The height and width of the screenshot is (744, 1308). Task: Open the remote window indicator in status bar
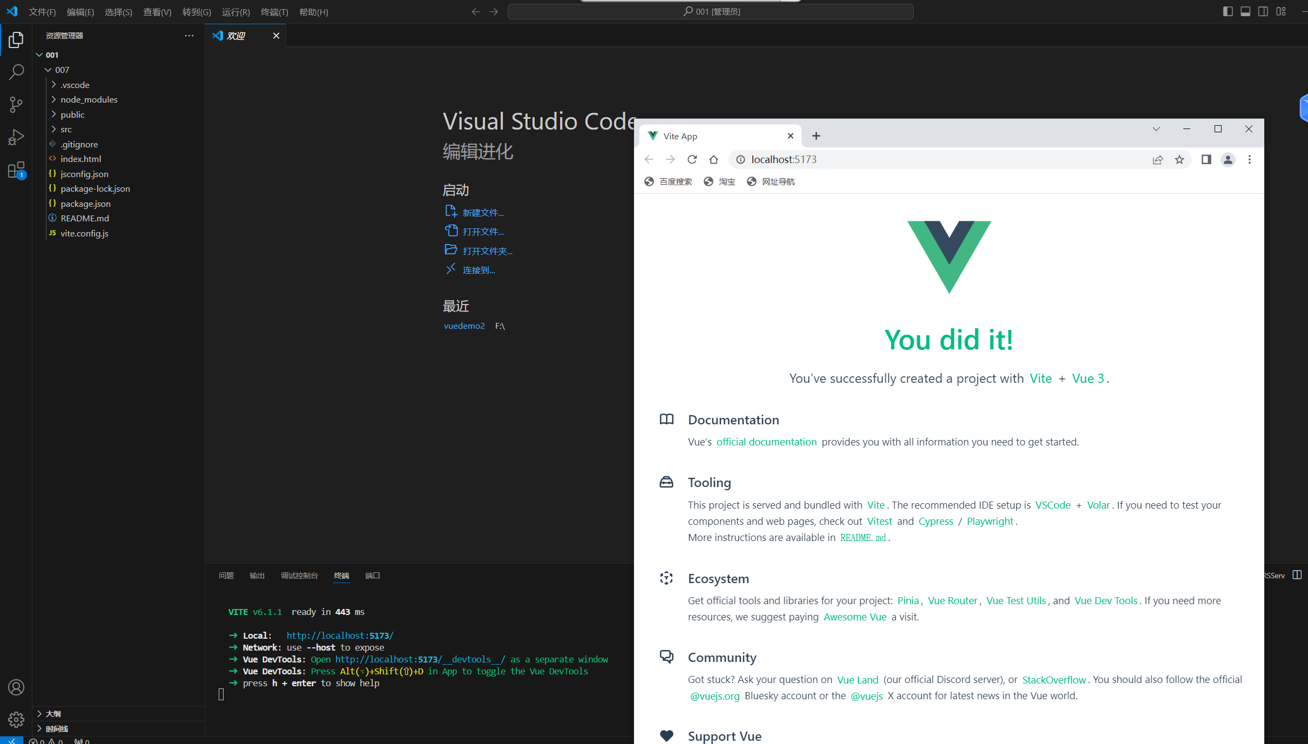tap(11, 740)
